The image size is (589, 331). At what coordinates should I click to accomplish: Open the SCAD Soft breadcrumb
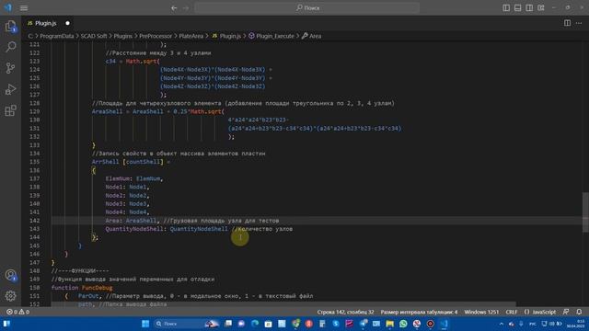94,36
